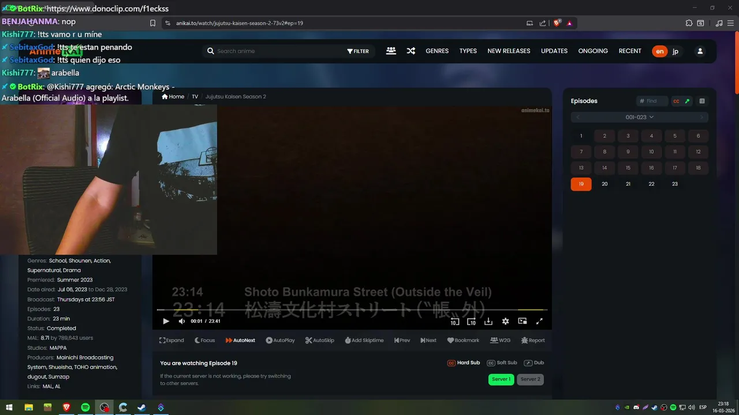Click next episode range arrow
Screen dimensions: 739x415
[x=702, y=117]
